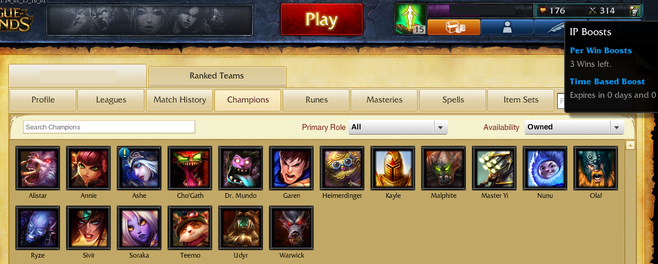658x264 pixels.
Task: Click the IP boost icon beside 314
Action: (635, 11)
